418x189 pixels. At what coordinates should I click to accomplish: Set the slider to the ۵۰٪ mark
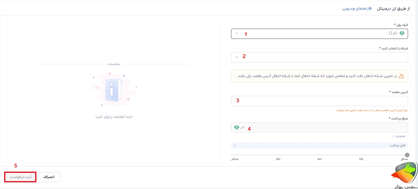pos(320,159)
